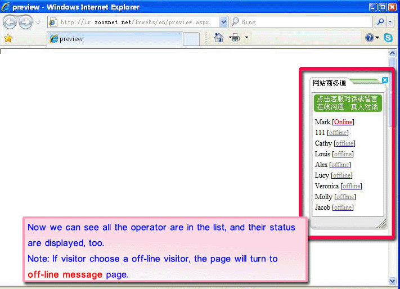Click Molly's offline status link
Image resolution: width=400 pixels, height=289 pixels.
coord(345,197)
